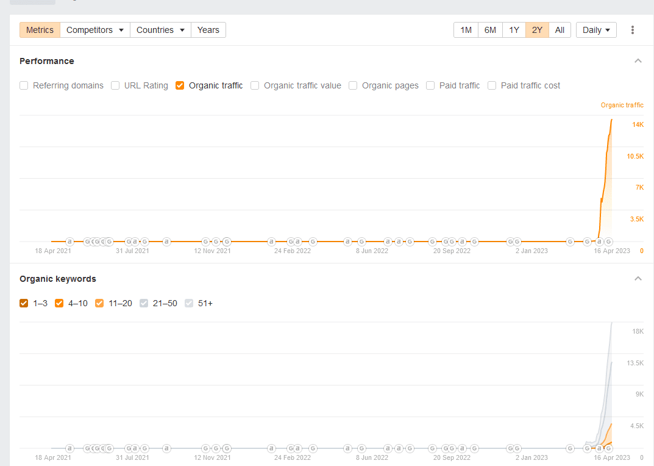Tick the Paid traffic cost checkbox

(x=492, y=85)
